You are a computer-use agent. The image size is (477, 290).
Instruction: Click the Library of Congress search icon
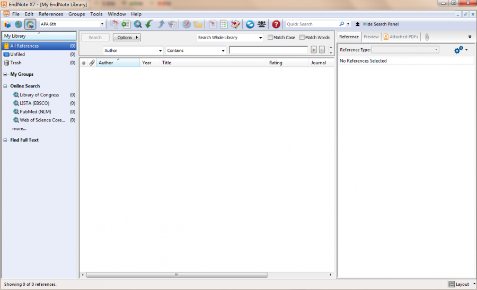[16, 95]
